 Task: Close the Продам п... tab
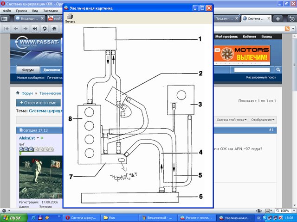236,18
